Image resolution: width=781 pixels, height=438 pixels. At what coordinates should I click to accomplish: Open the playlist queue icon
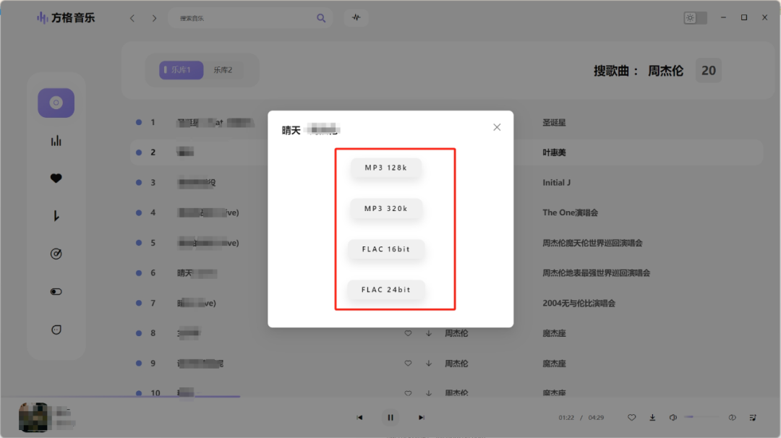pos(753,417)
